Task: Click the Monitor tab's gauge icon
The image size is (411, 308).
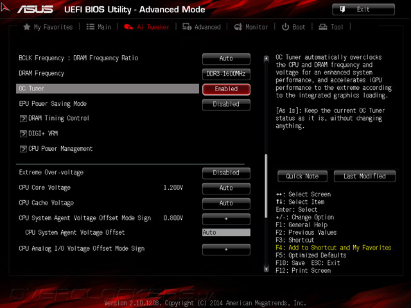Action: point(238,27)
